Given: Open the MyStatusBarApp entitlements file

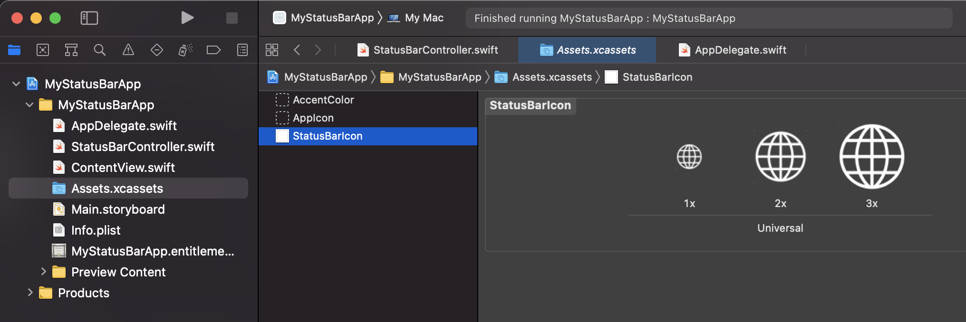Looking at the screenshot, I should pos(143,251).
